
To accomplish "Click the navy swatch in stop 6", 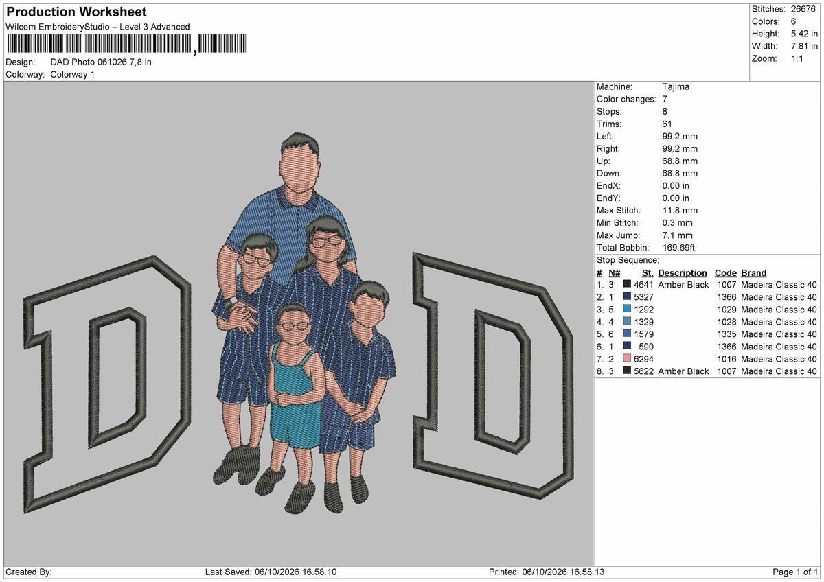I will (x=627, y=347).
